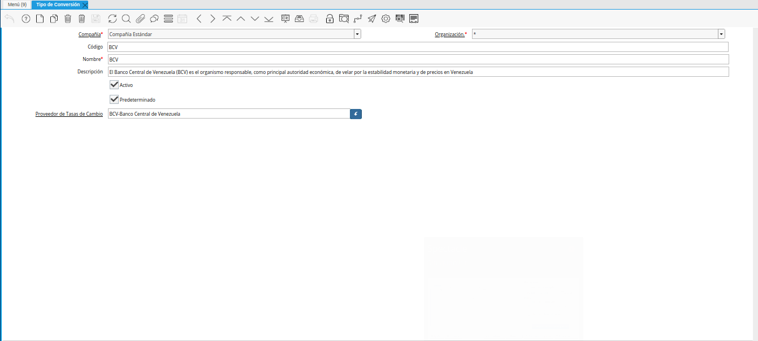The width and height of the screenshot is (758, 341).
Task: Focus the Nombre input field
Action: pos(418,59)
